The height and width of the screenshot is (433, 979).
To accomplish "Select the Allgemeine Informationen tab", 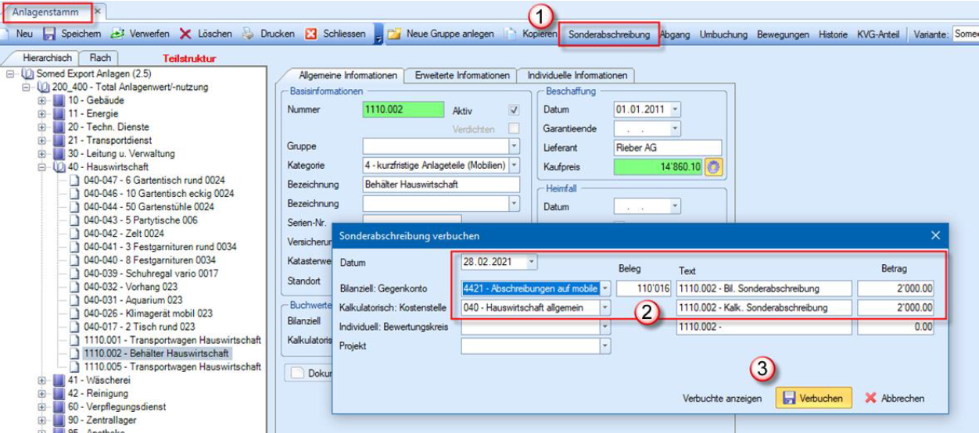I will [348, 76].
